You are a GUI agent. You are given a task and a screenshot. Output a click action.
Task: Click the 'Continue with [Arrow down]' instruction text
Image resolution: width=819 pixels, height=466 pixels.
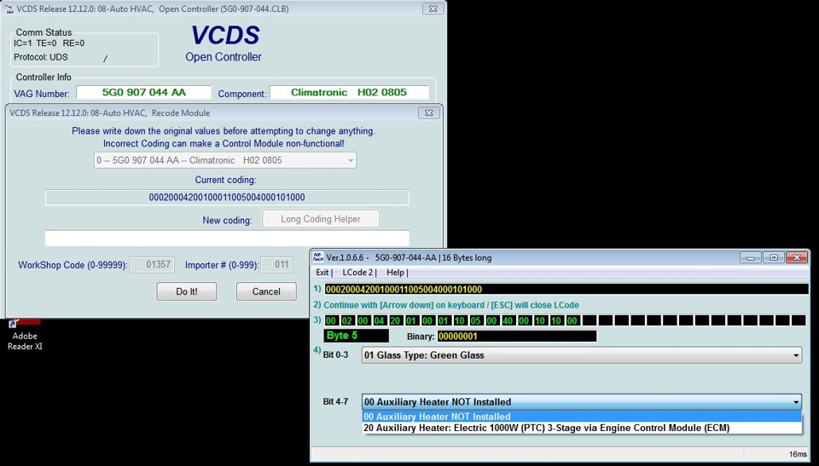click(451, 305)
